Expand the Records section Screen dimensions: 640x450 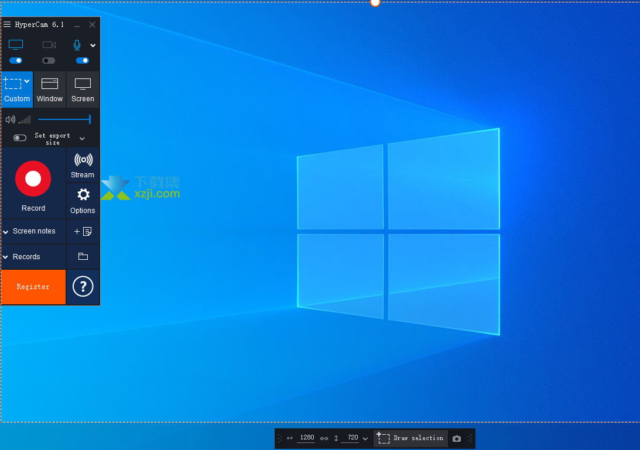(x=33, y=257)
